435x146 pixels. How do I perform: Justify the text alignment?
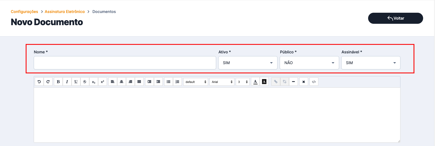pyautogui.click(x=139, y=82)
